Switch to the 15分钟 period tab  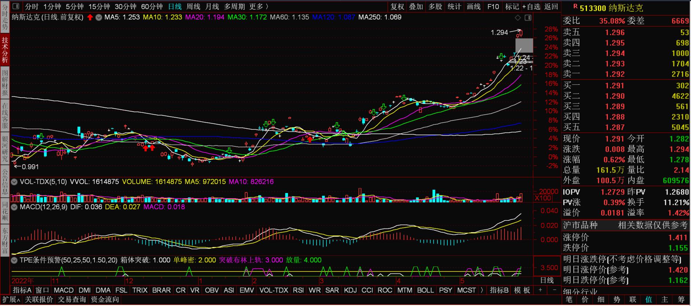[x=99, y=7]
